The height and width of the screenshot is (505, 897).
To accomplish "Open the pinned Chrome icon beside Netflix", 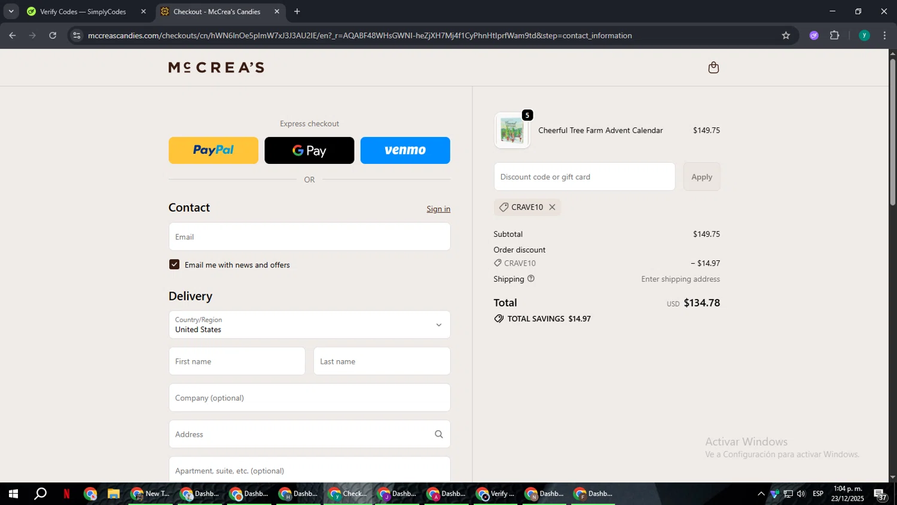I will (90, 494).
